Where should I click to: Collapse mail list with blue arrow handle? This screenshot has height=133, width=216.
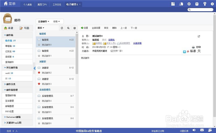coord(35,68)
